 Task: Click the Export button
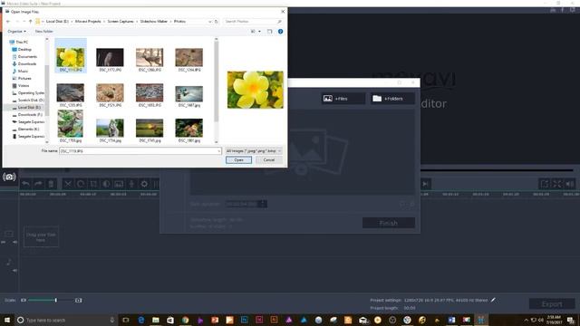click(x=552, y=304)
